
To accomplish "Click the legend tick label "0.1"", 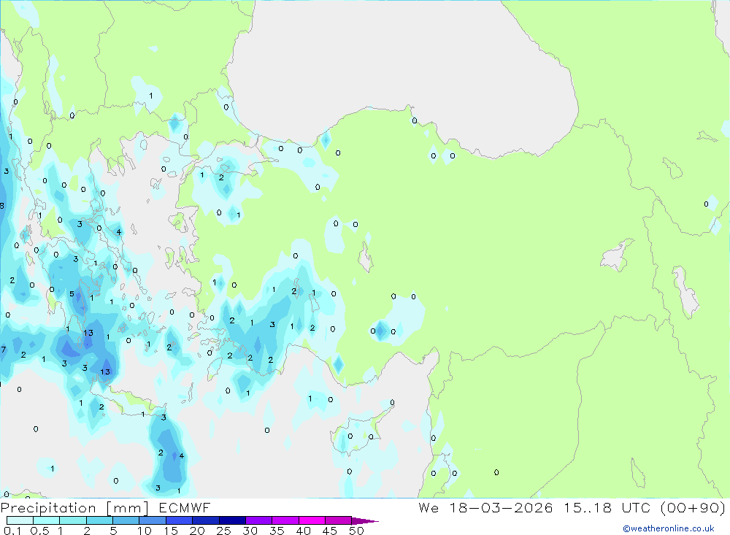I will point(12,531).
